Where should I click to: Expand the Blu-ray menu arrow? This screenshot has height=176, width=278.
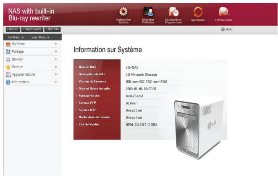(x=56, y=59)
